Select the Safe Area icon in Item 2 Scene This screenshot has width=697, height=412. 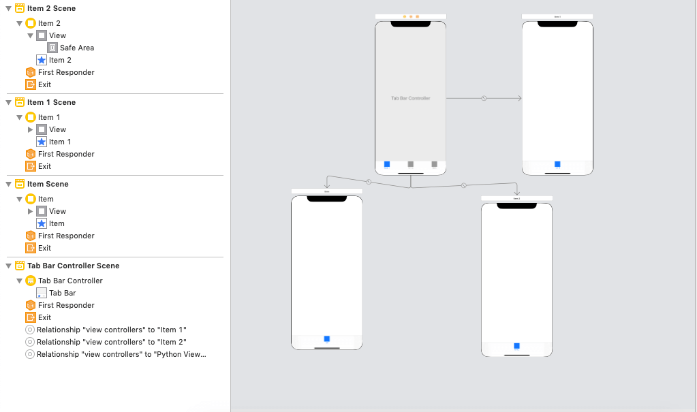click(52, 48)
